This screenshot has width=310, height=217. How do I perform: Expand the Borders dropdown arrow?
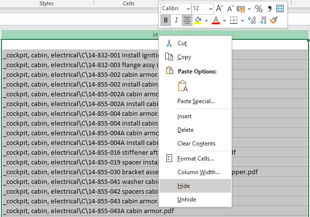(x=242, y=20)
